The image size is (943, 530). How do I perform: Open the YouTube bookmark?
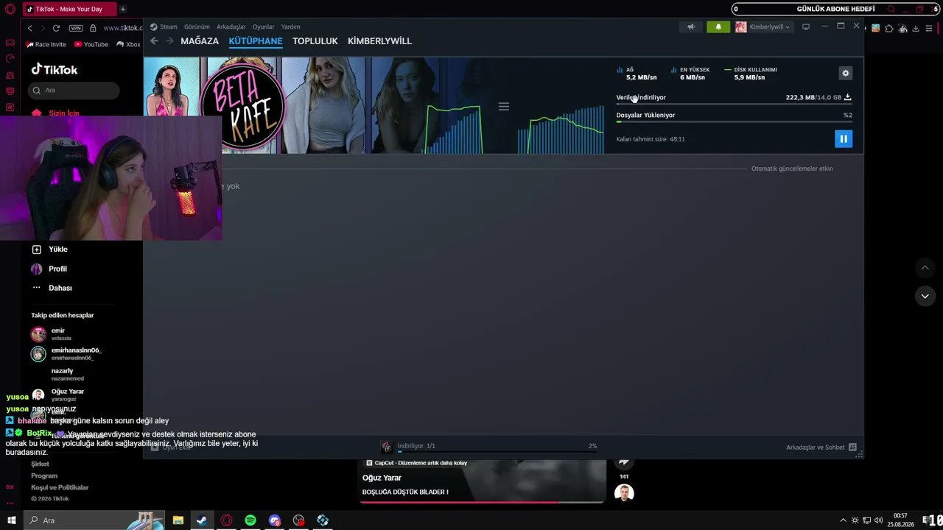coord(91,44)
